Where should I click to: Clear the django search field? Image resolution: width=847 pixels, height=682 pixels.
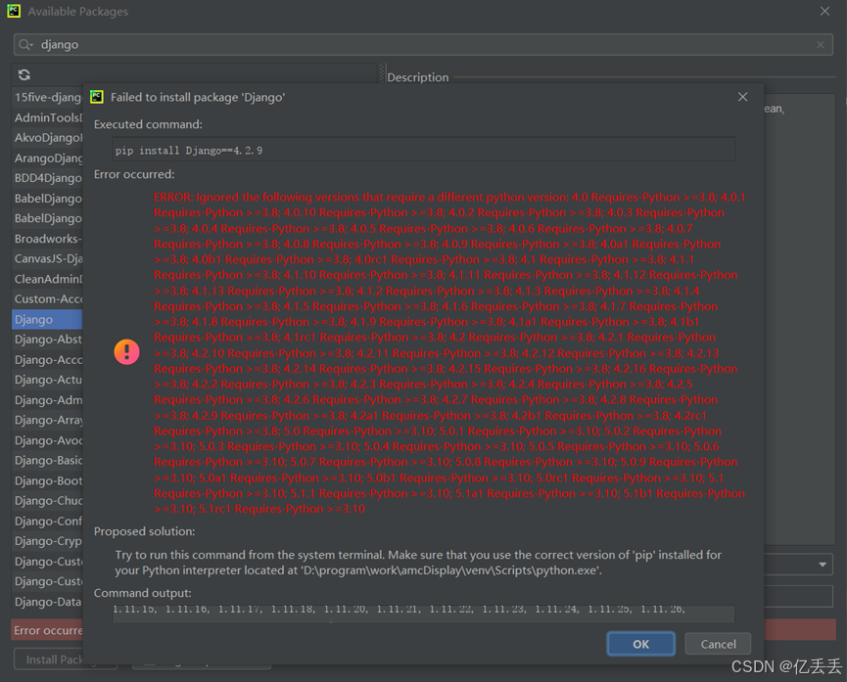820,45
